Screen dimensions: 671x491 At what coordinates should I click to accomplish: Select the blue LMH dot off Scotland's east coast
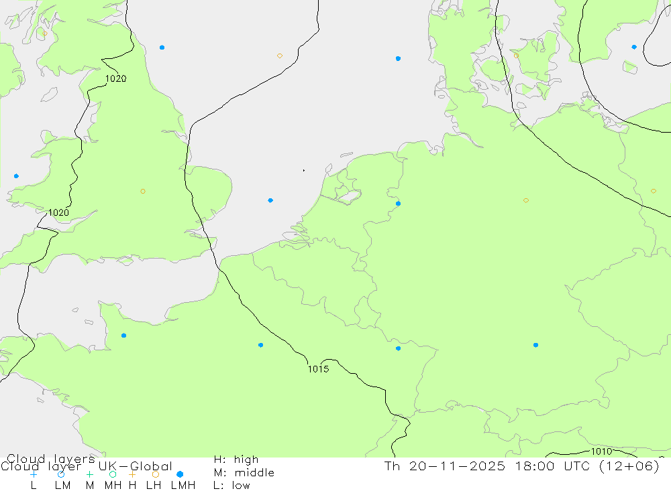click(162, 48)
